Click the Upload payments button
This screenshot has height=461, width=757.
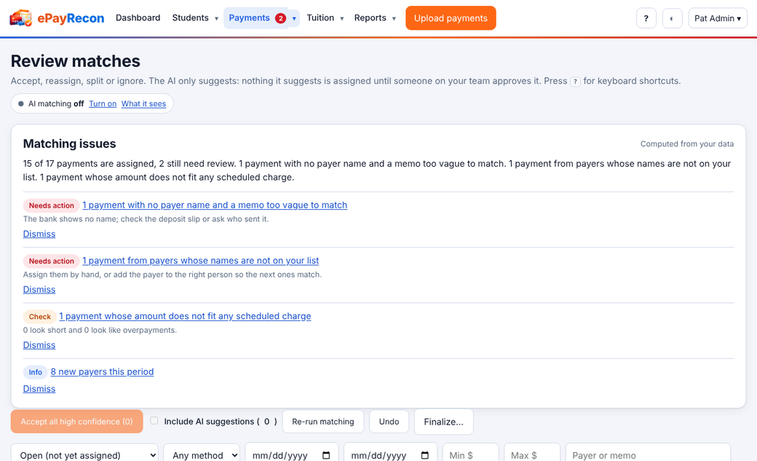pyautogui.click(x=451, y=18)
